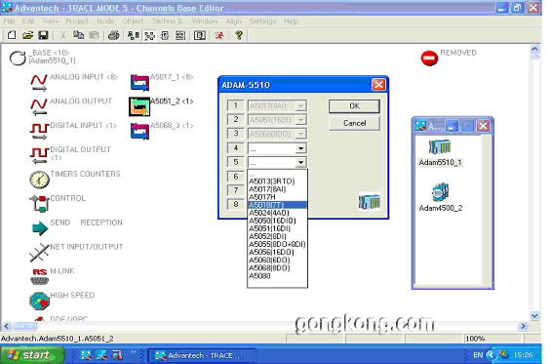This screenshot has width=551, height=364.
Task: Open the Settings menu
Action: coord(262,21)
